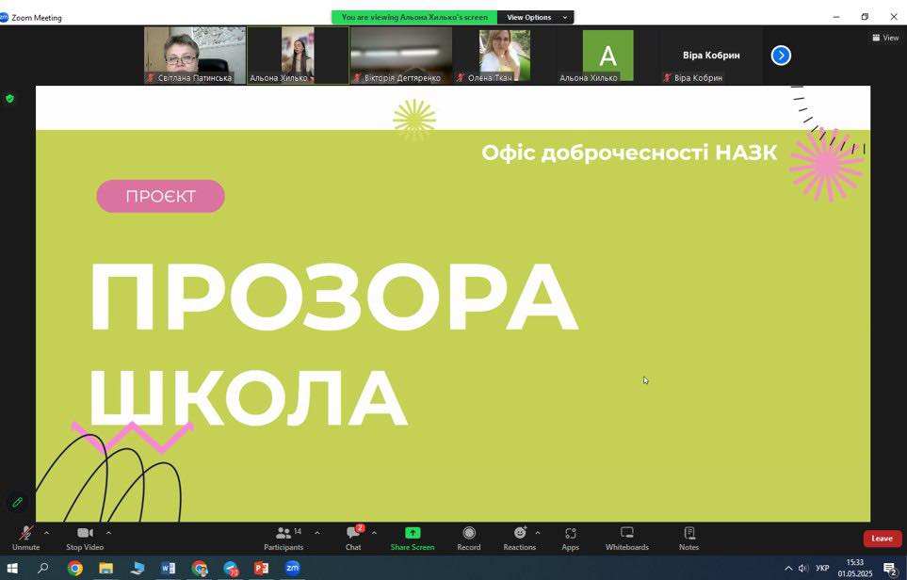
Task: Open the Notes panel
Action: click(x=688, y=538)
